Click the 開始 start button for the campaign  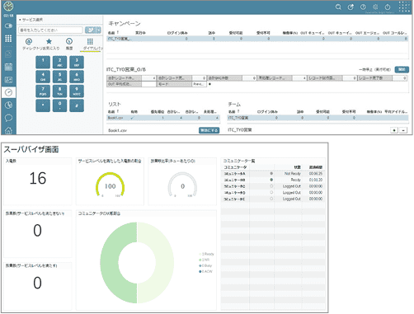pos(402,69)
